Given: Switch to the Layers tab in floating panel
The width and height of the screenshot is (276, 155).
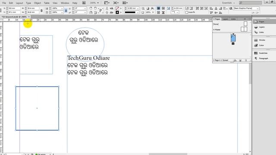Looking at the screenshot, I should pyautogui.click(x=225, y=19).
